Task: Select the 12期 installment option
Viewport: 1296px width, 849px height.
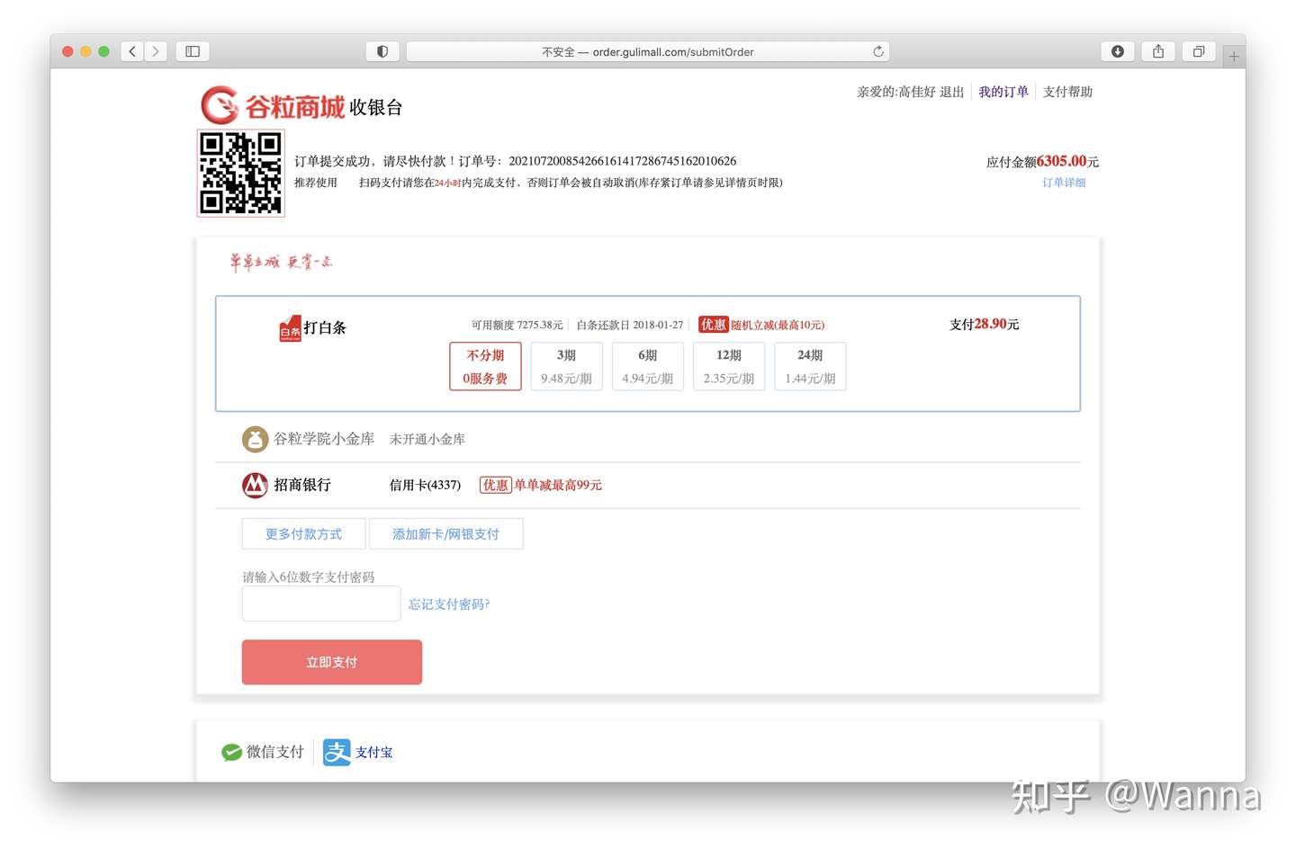Action: pos(729,366)
